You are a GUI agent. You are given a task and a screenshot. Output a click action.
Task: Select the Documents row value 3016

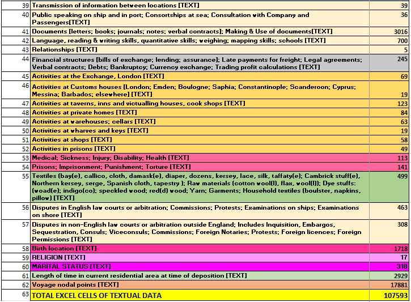point(389,32)
